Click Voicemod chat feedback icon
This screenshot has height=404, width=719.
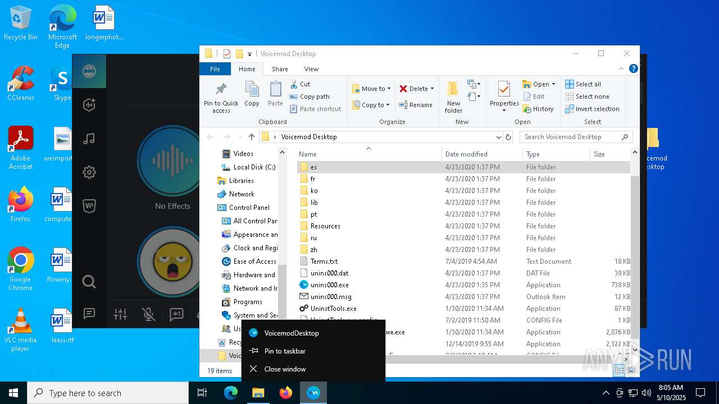[x=89, y=314]
